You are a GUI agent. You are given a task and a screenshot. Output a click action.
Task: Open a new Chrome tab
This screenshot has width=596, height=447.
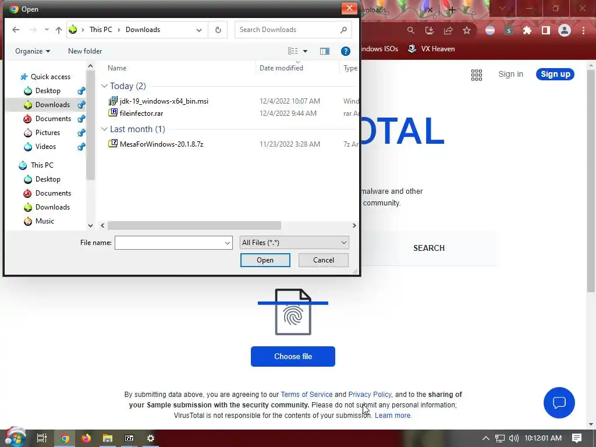(x=452, y=10)
